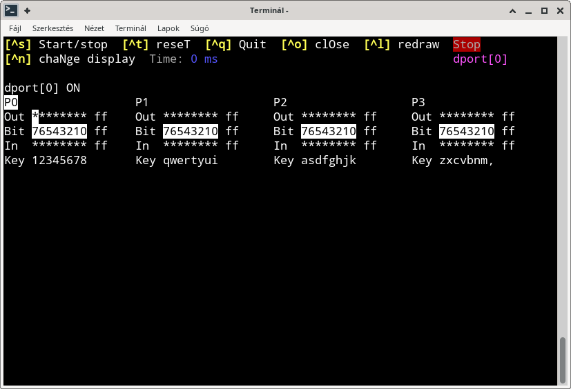
Task: Click the [^t] reseT shortcut label
Action: 156,44
